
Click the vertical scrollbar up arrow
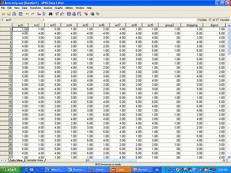tap(229, 26)
